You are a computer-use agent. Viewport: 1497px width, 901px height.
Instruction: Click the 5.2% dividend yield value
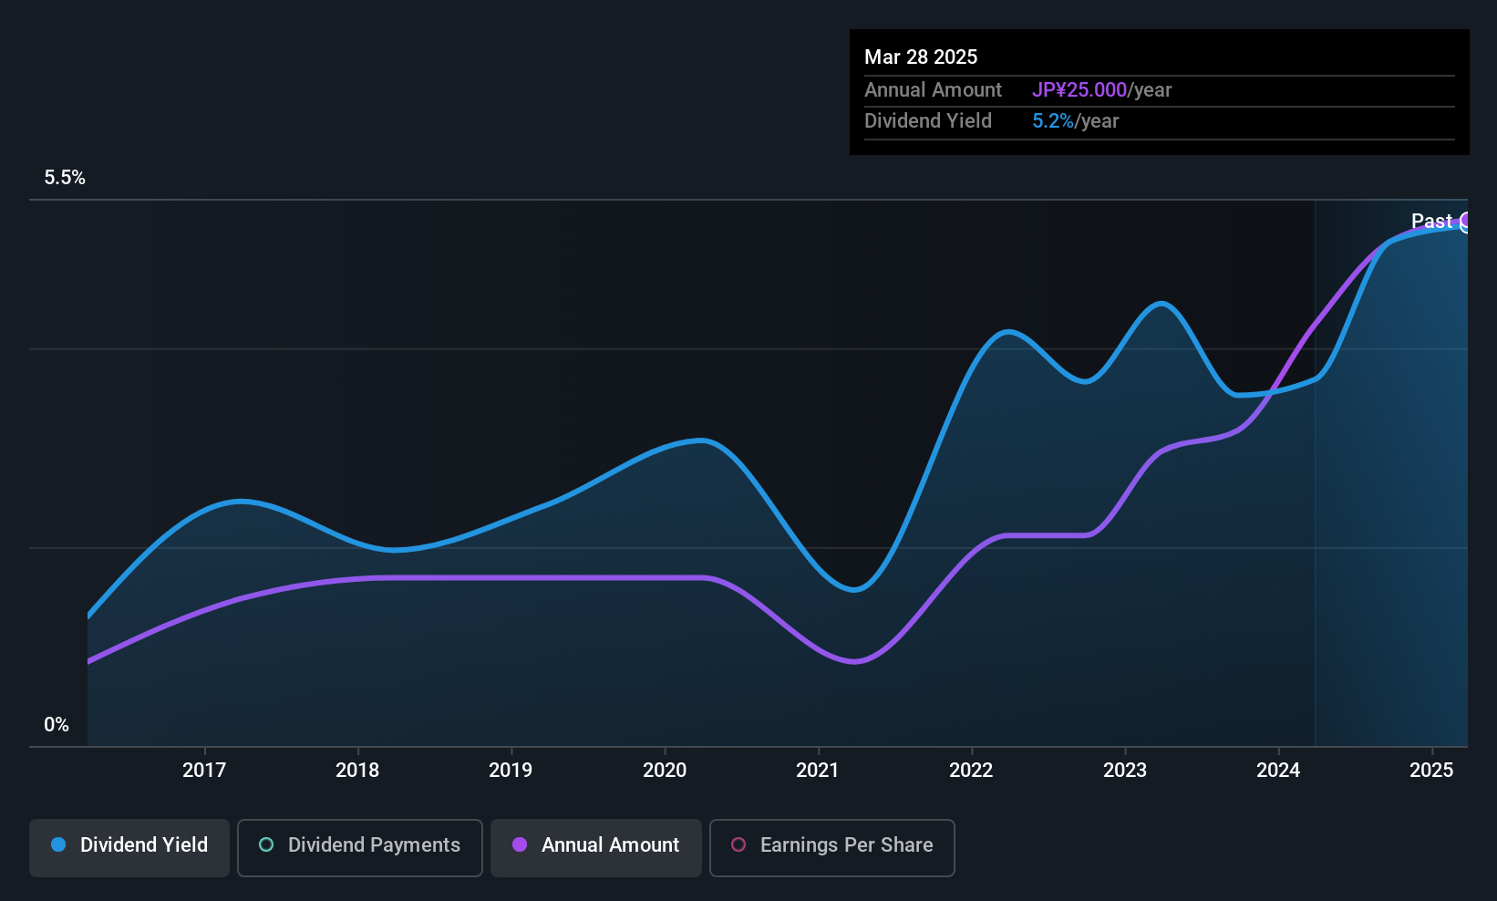(x=1053, y=121)
